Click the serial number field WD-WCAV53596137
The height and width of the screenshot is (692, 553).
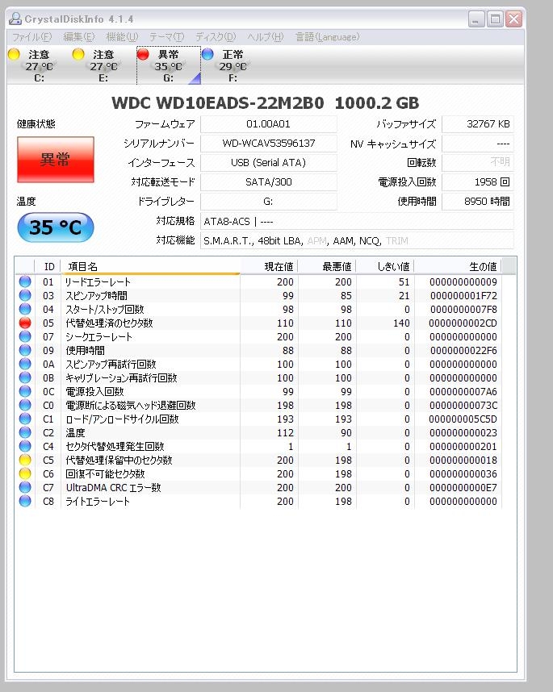269,144
